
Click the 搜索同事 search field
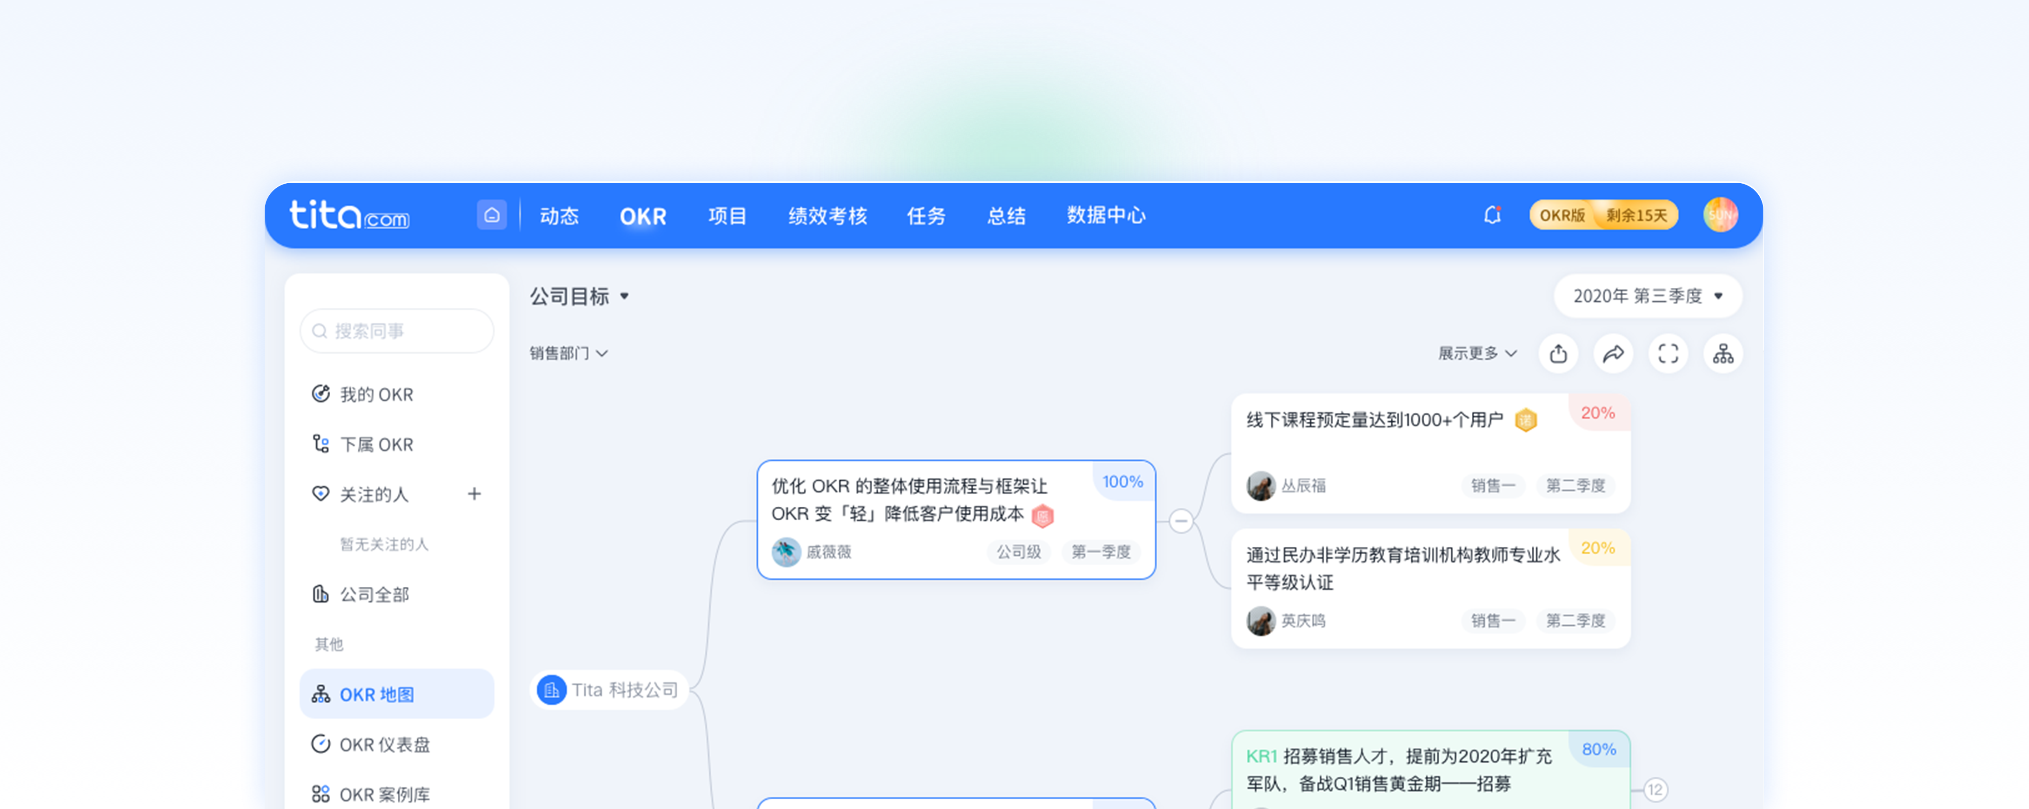(x=397, y=332)
